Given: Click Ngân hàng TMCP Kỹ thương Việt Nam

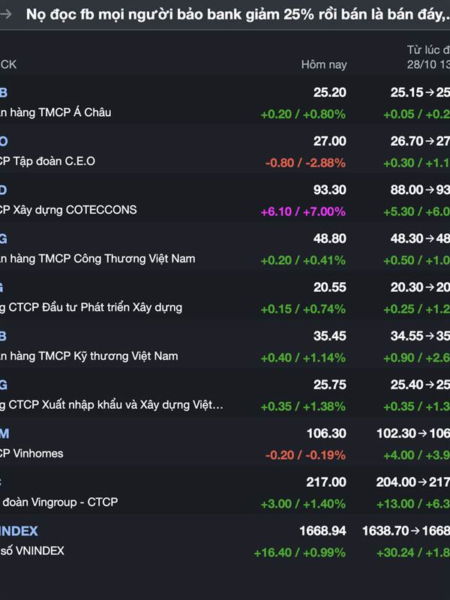Looking at the screenshot, I should point(89,356).
